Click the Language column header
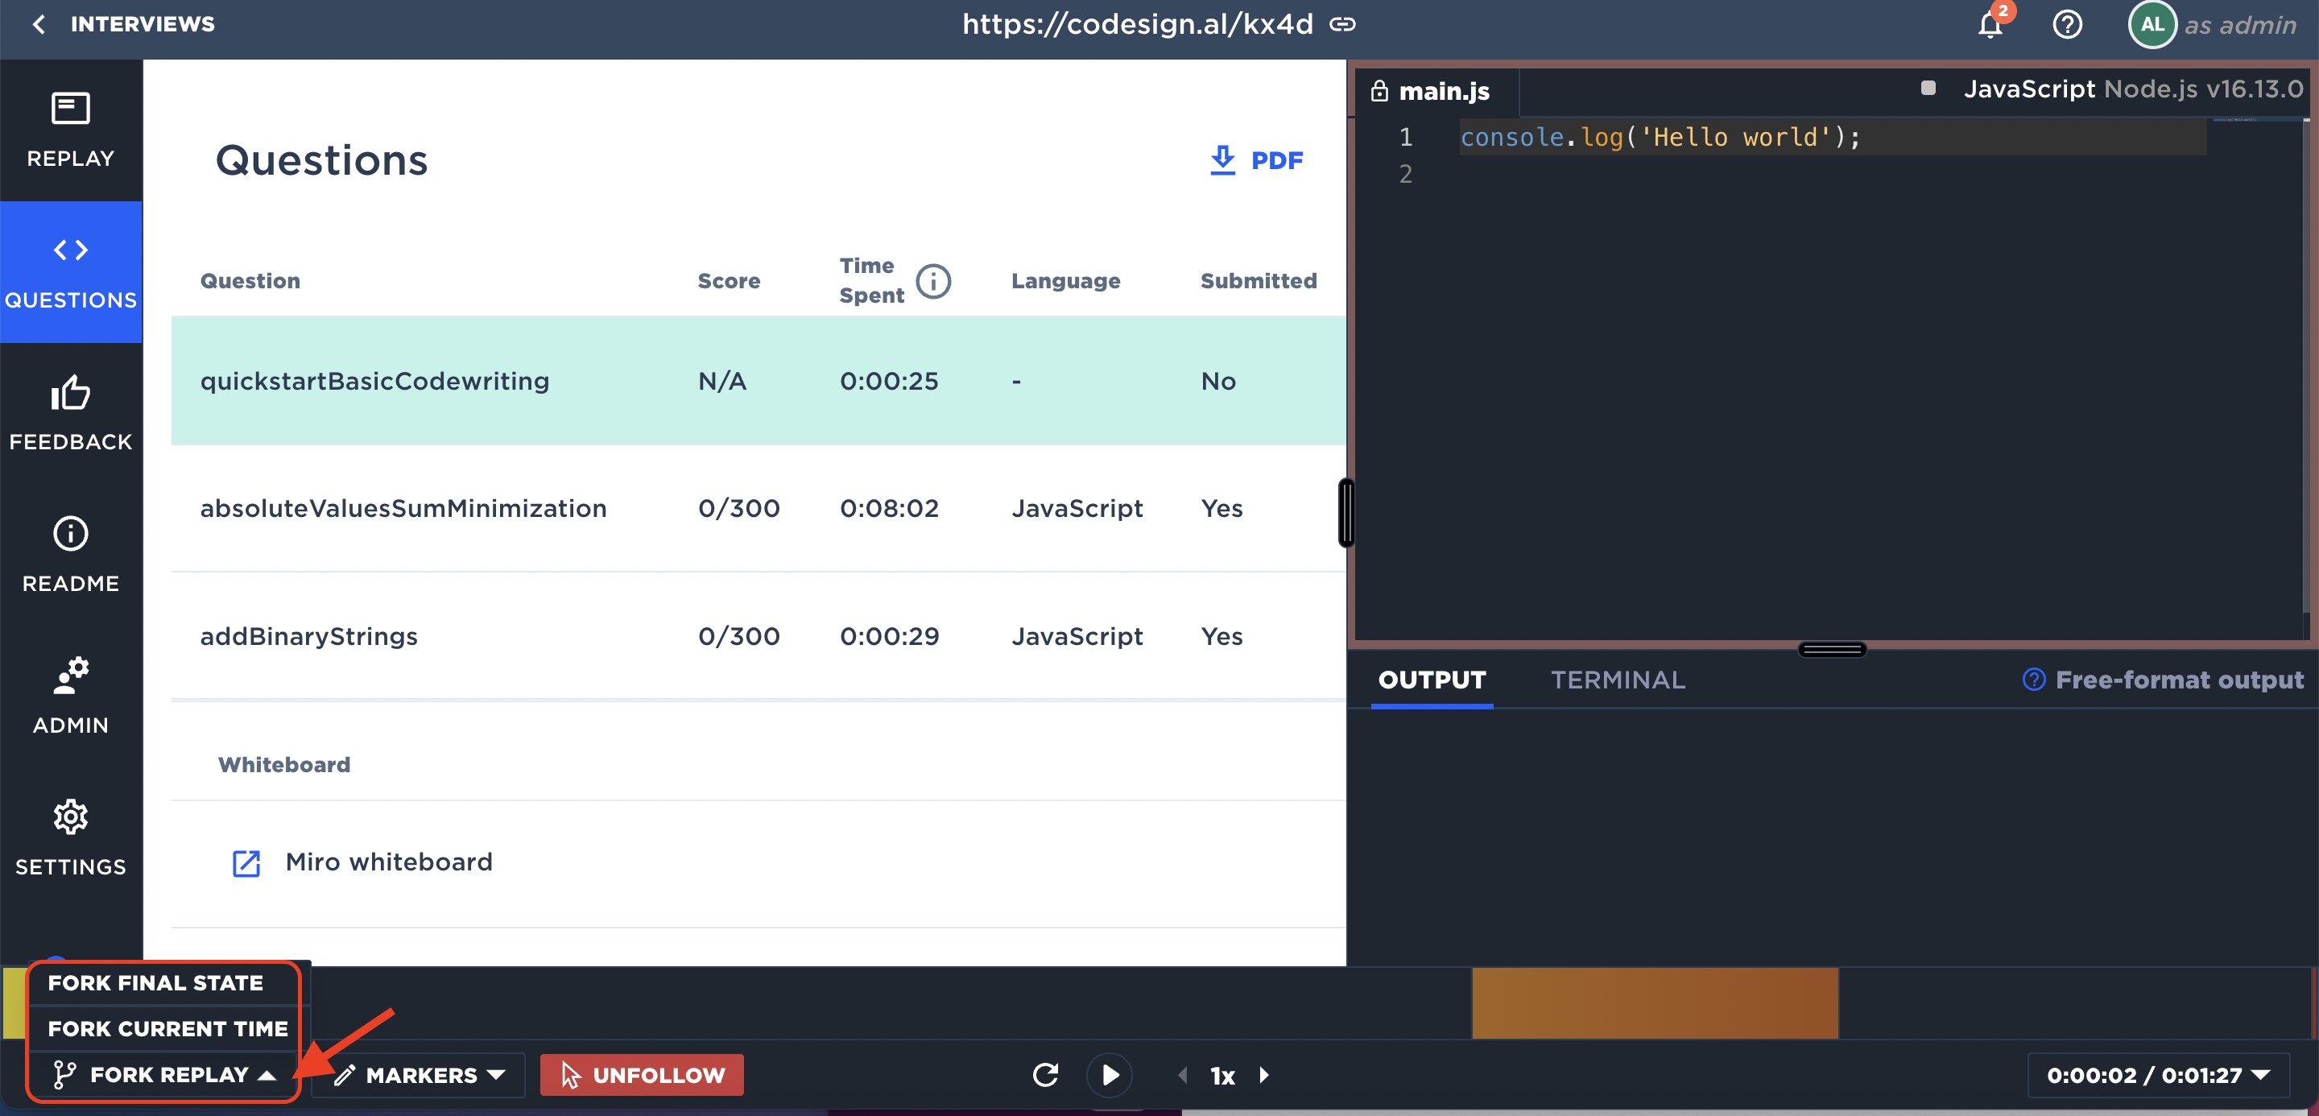This screenshot has width=2319, height=1116. (1066, 281)
